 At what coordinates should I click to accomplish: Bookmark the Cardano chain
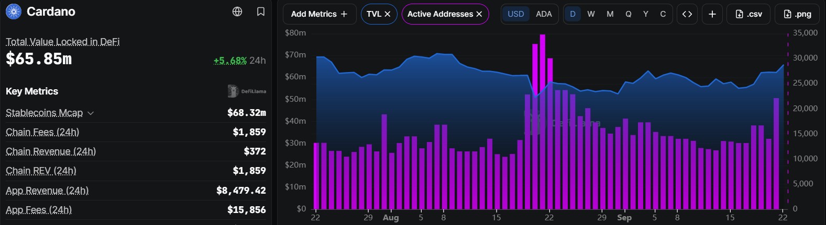pos(261,11)
